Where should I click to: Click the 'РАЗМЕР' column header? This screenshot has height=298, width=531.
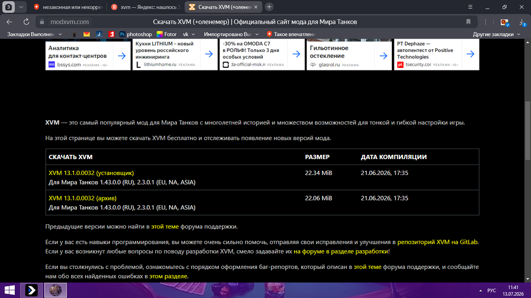tap(317, 157)
